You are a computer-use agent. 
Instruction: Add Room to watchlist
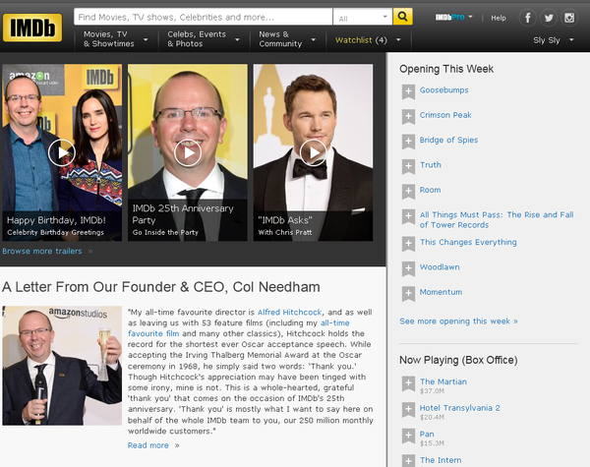(x=408, y=191)
